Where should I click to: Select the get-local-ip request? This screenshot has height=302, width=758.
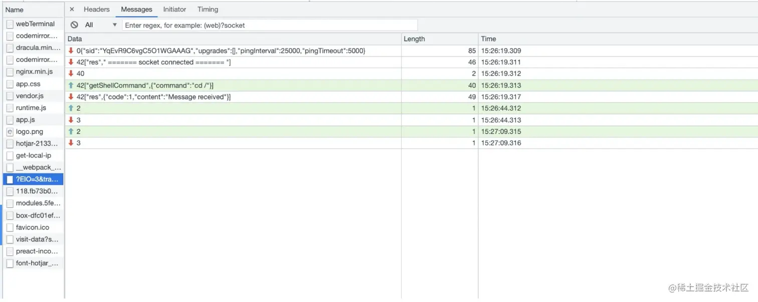click(x=34, y=155)
